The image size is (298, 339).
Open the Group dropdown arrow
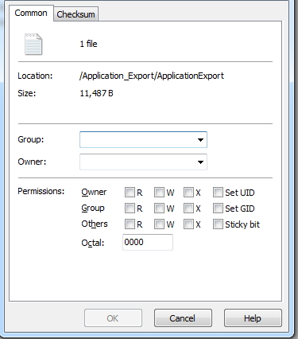coord(200,140)
